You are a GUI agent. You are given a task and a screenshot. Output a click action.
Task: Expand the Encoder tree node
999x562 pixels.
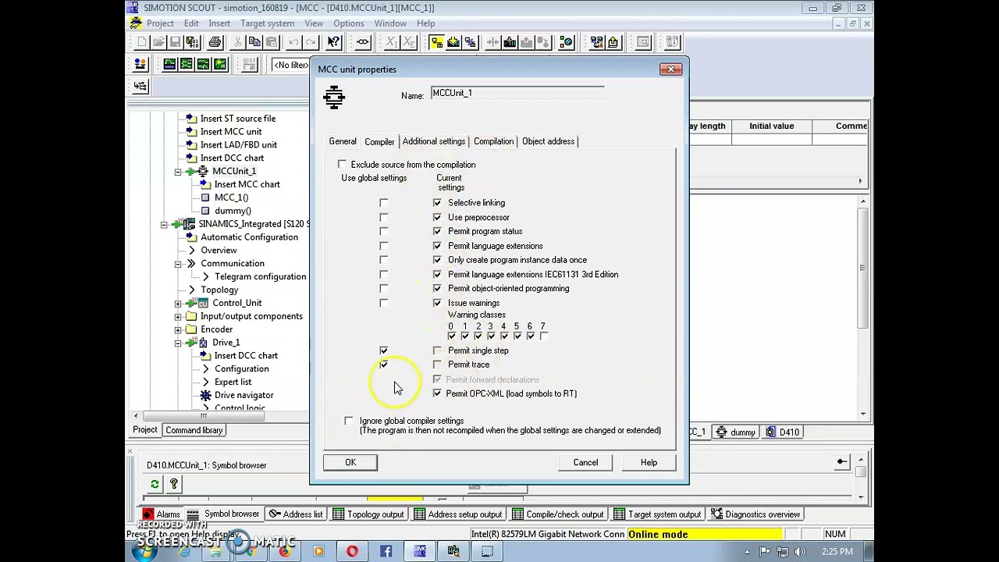(178, 329)
